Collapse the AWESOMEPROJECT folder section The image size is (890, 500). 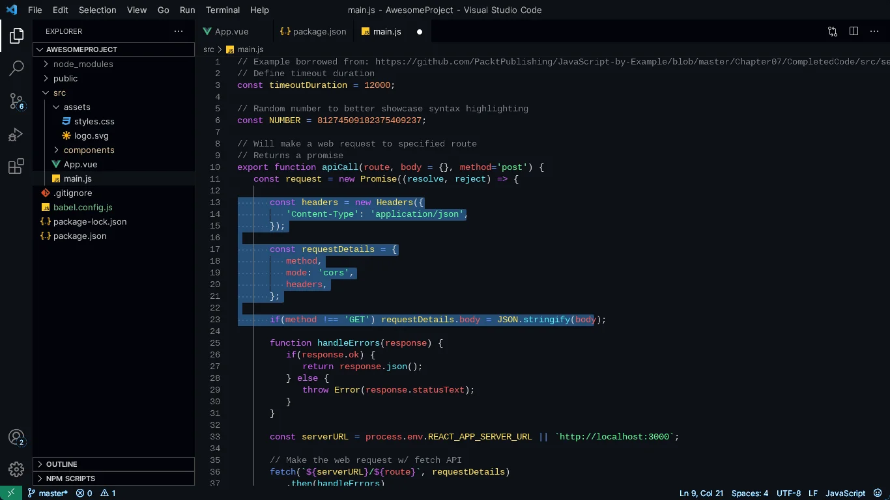[x=114, y=49]
